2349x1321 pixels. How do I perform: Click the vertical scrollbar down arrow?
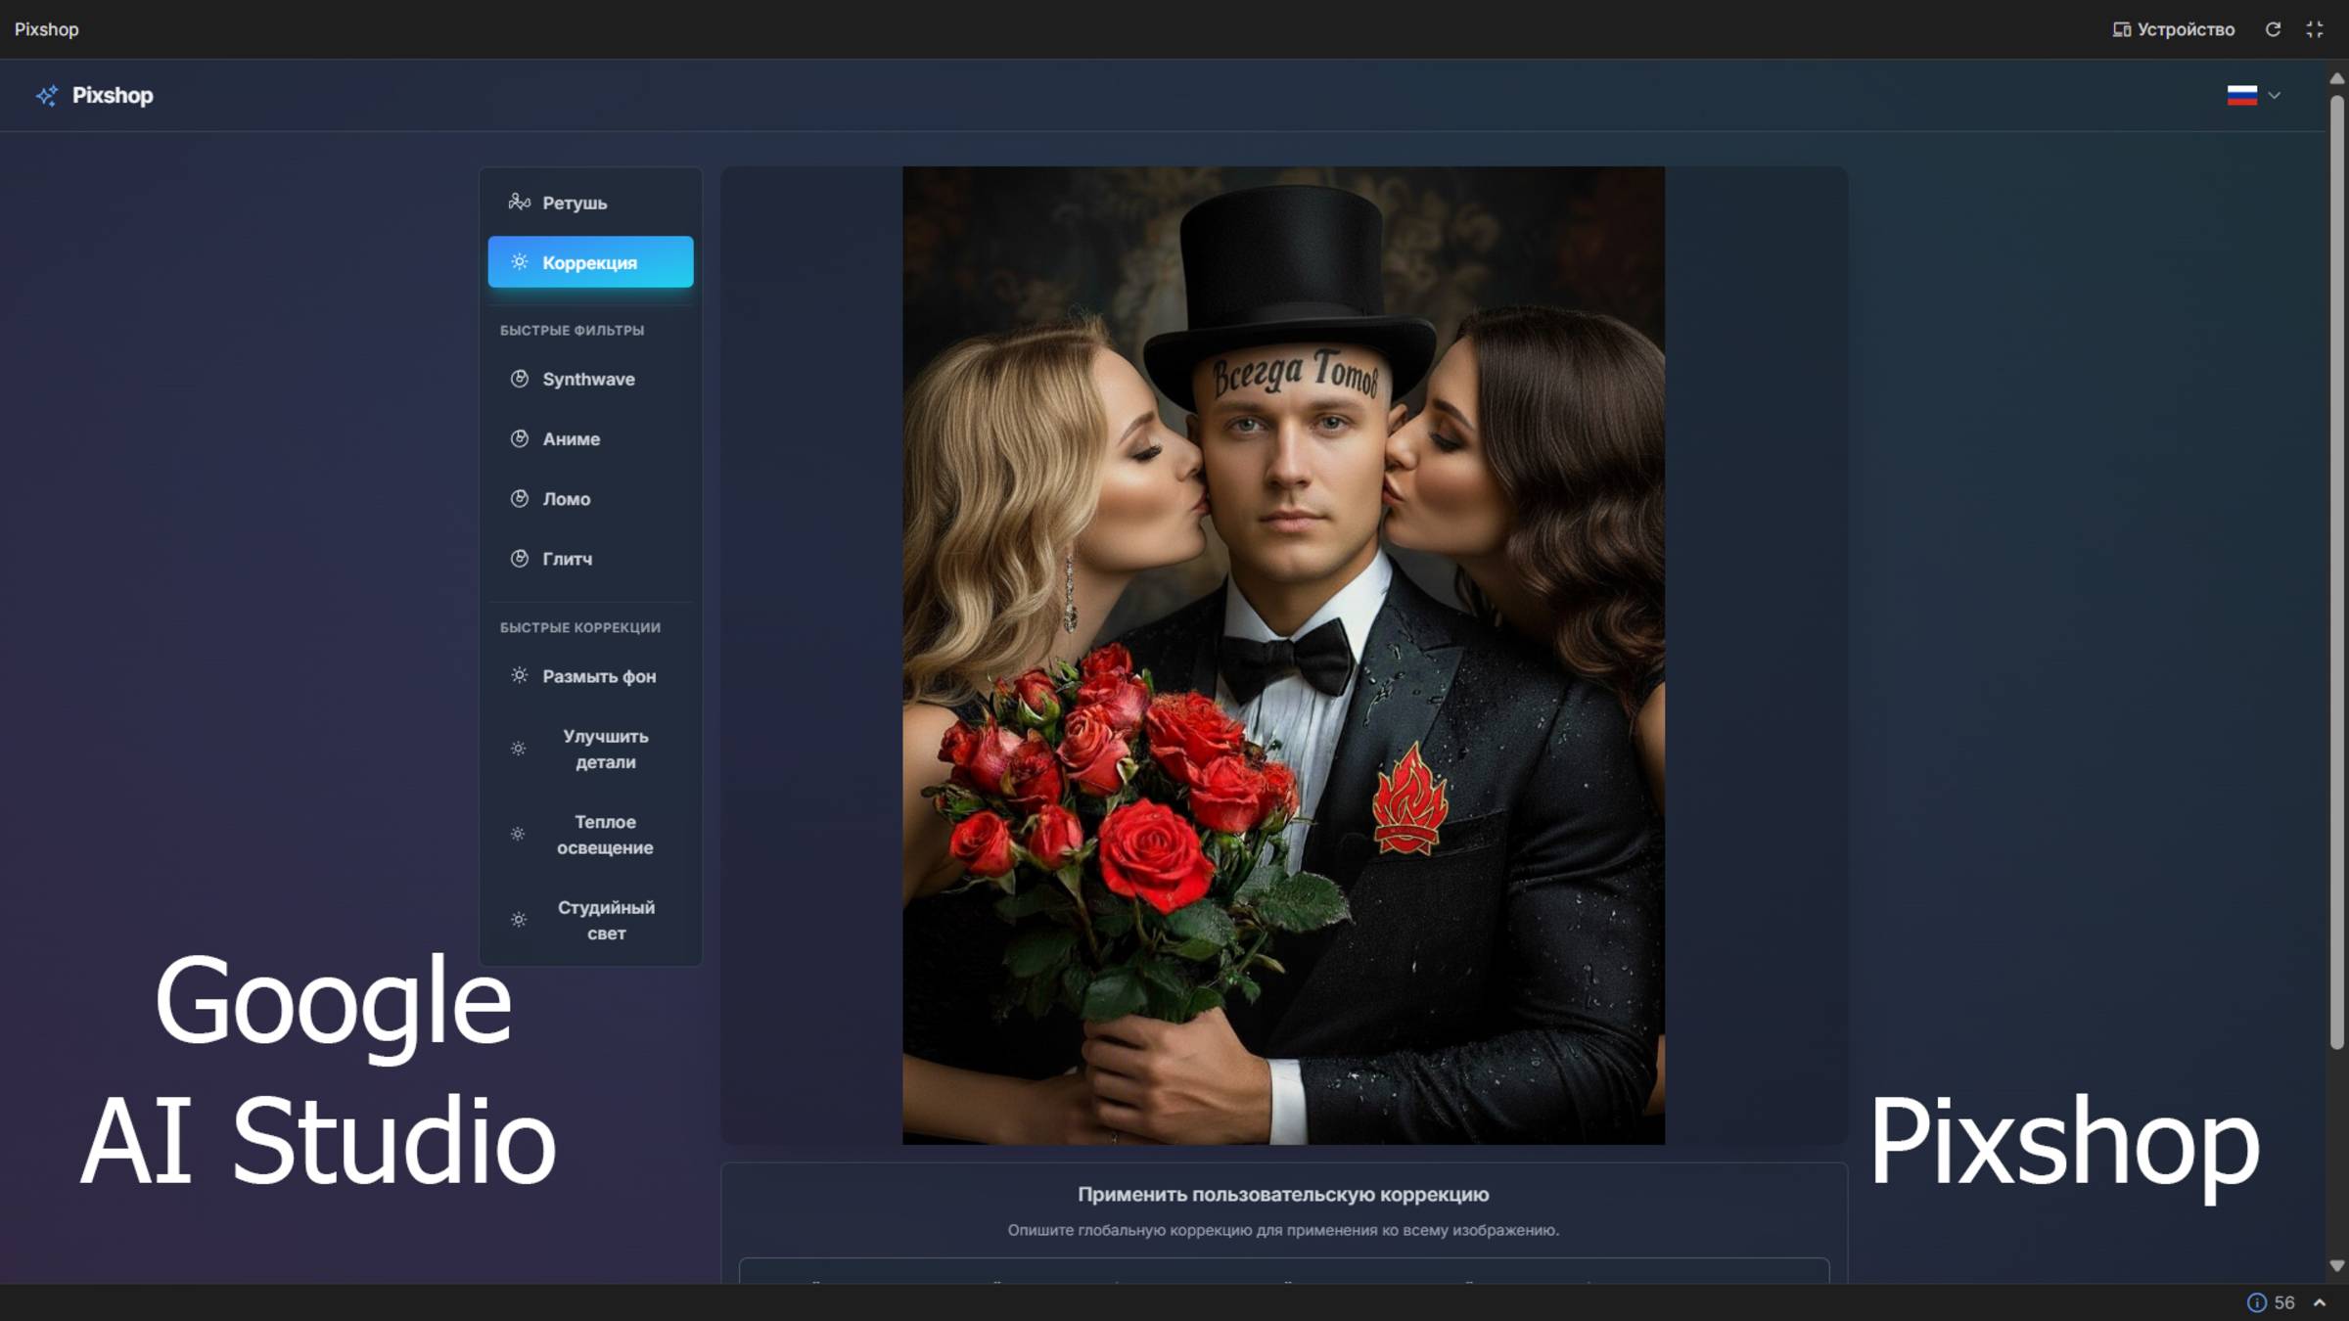tap(2336, 1265)
